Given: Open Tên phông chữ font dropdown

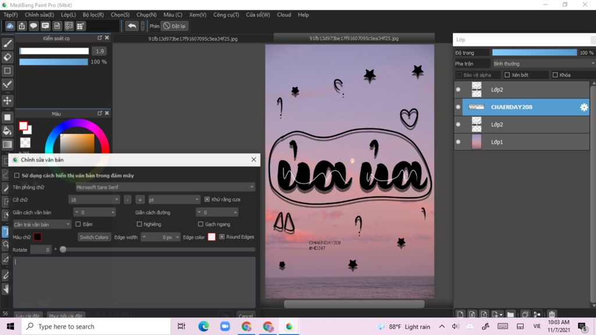Looking at the screenshot, I should (165, 187).
